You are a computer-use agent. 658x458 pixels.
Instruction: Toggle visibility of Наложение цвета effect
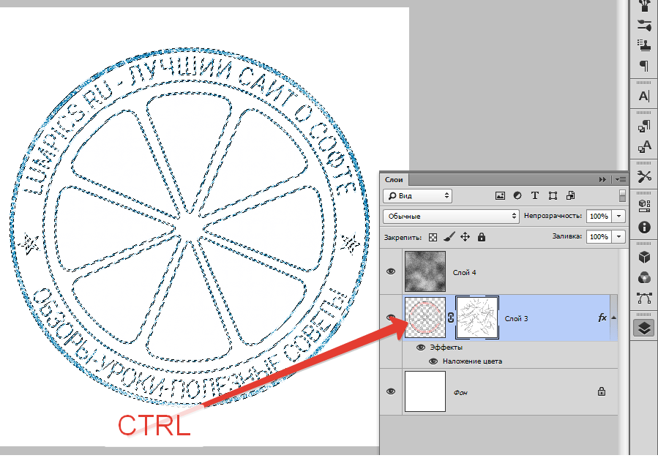(x=433, y=361)
